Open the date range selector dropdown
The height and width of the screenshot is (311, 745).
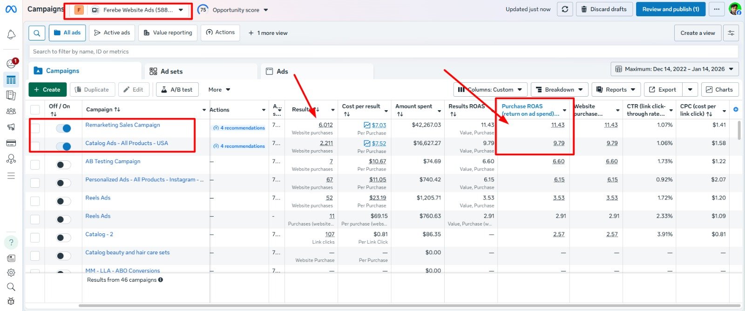[674, 69]
